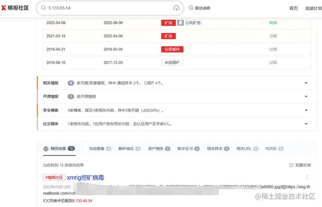
Task: Click the 公共矿池 tag
Action: [190, 23]
